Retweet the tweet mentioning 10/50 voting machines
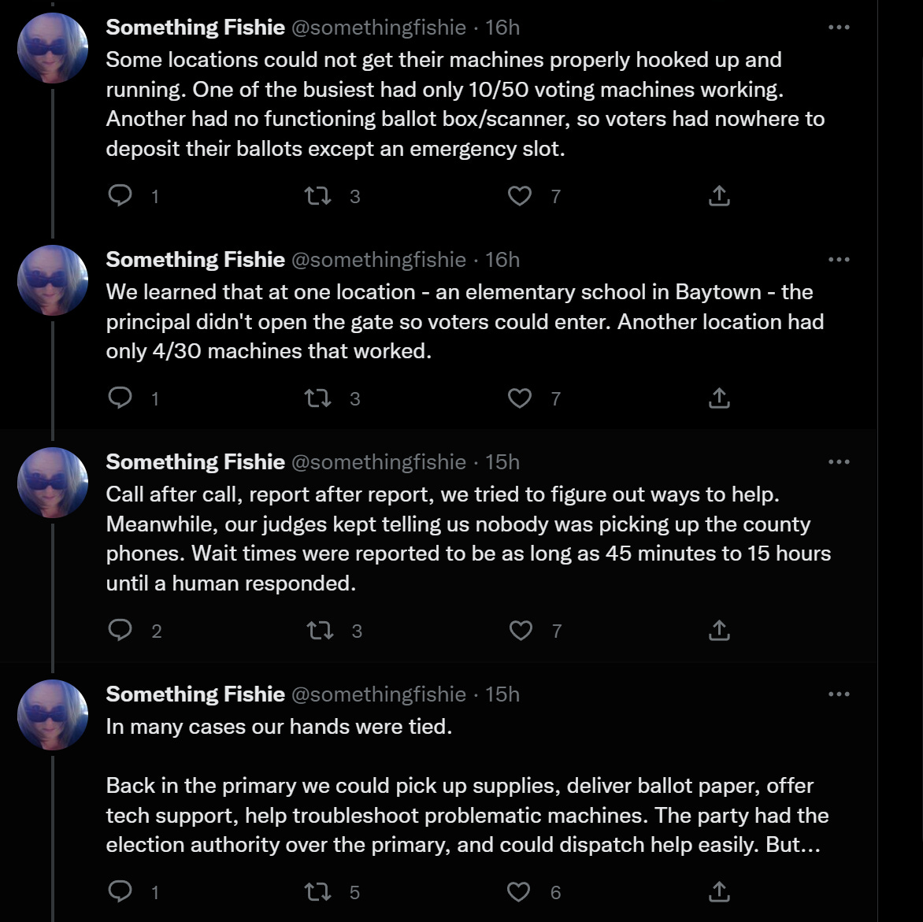The height and width of the screenshot is (922, 923). [x=321, y=196]
